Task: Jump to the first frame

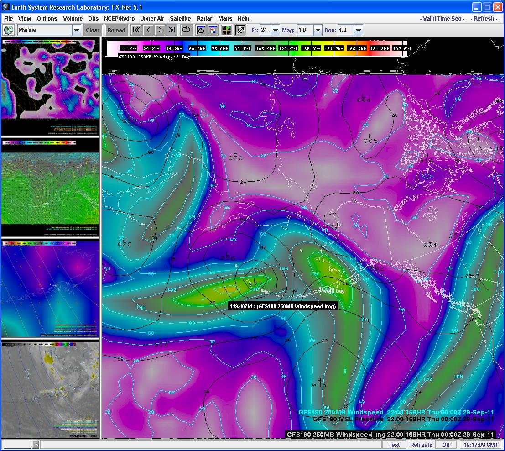Action: coord(136,30)
